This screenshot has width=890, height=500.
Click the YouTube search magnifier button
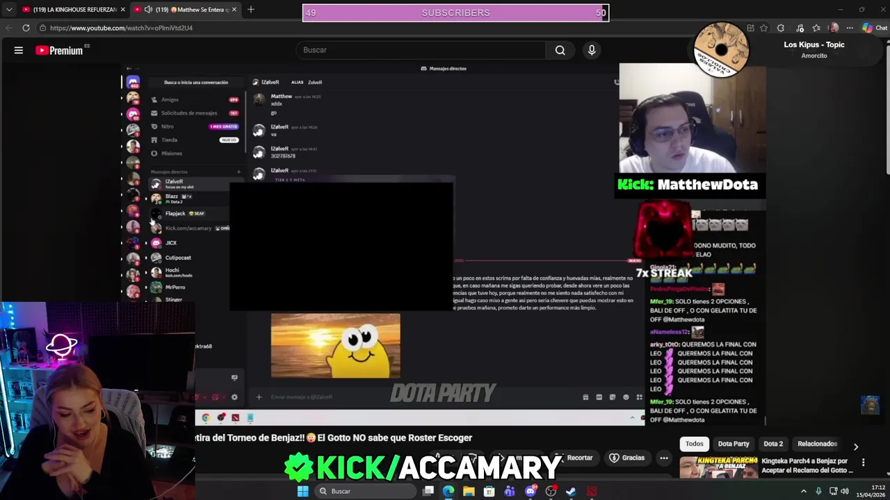tap(560, 50)
